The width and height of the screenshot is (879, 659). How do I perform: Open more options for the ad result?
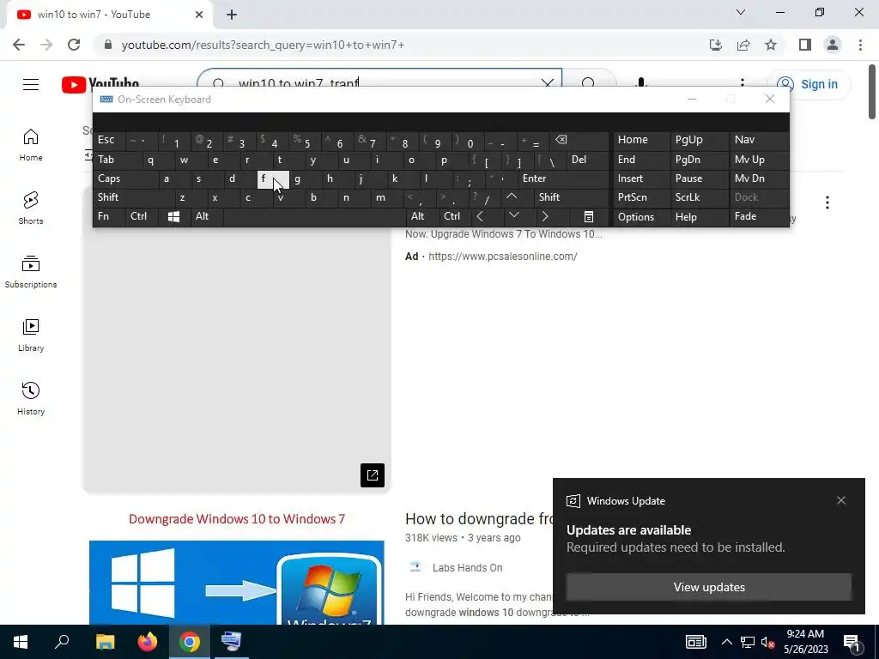[x=827, y=203]
